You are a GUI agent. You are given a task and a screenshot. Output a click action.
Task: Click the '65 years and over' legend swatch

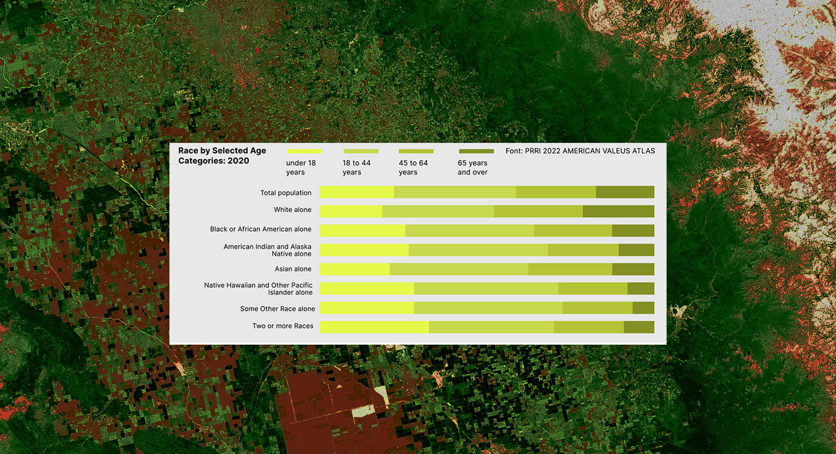(476, 151)
